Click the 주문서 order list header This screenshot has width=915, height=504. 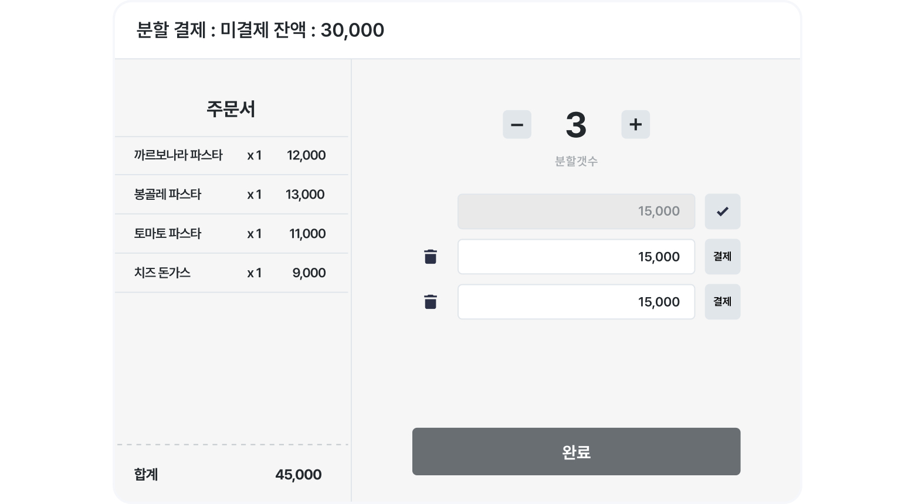[231, 109]
